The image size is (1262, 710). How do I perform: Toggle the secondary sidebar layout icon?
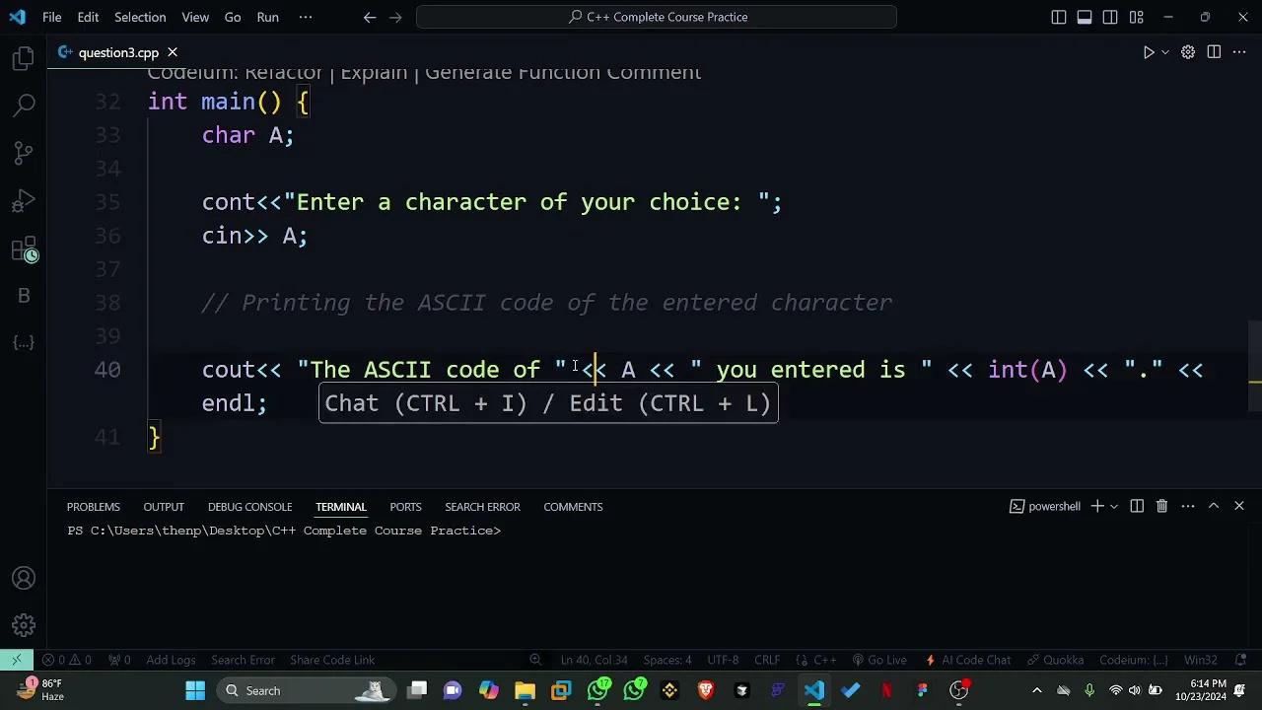click(x=1109, y=17)
